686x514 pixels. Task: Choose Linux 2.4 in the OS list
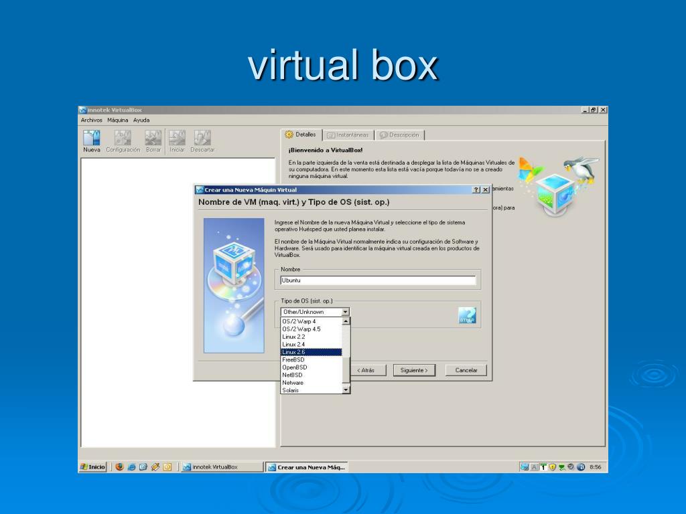tap(311, 345)
